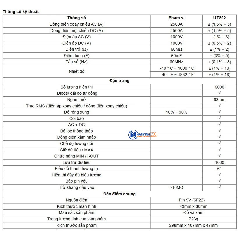Click the checkmark in Báo pin yếu row
This screenshot has width=239, height=239.
pyautogui.click(x=219, y=181)
